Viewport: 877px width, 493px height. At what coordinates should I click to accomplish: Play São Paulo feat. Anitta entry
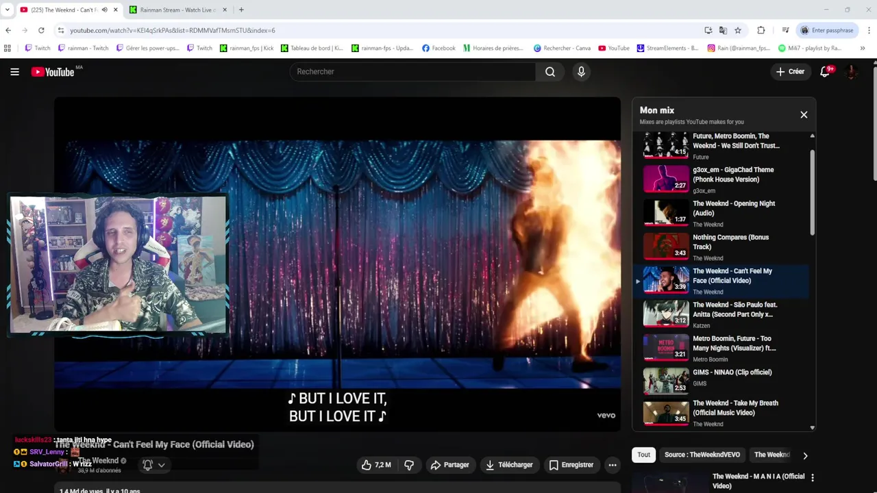[722, 314]
